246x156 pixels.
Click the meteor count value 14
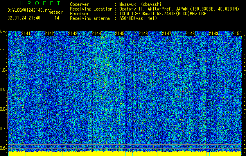tap(57, 18)
